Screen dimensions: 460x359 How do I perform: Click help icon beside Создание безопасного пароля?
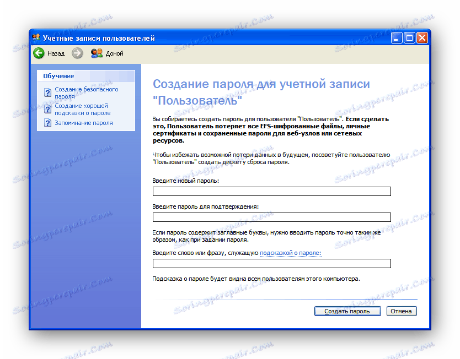pyautogui.click(x=47, y=93)
